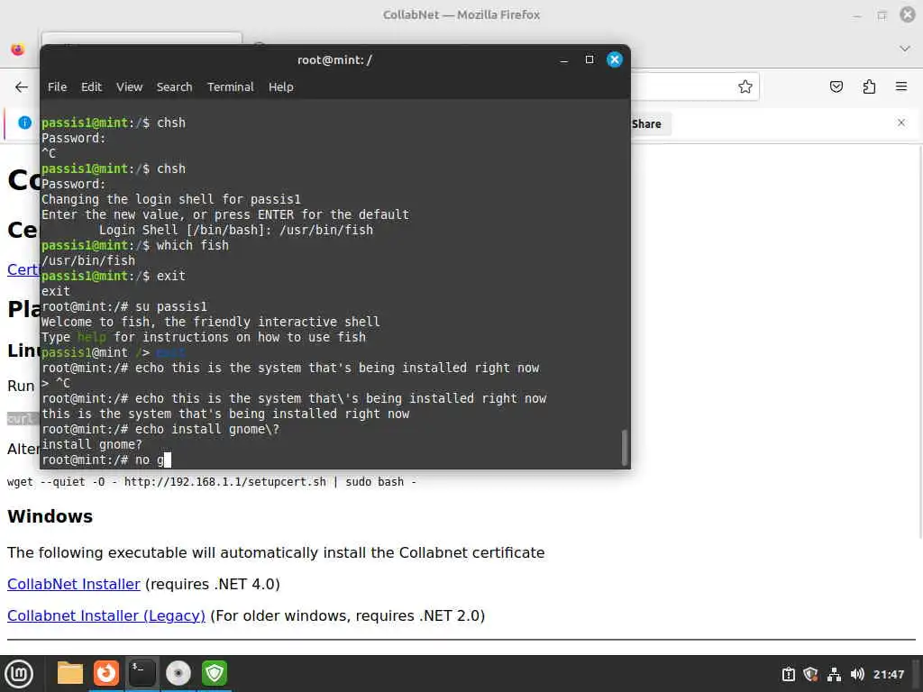Open the terminal File menu
The width and height of the screenshot is (923, 692).
tap(57, 86)
